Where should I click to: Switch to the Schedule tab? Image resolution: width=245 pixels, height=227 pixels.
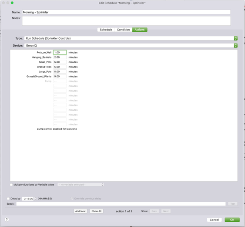click(106, 30)
